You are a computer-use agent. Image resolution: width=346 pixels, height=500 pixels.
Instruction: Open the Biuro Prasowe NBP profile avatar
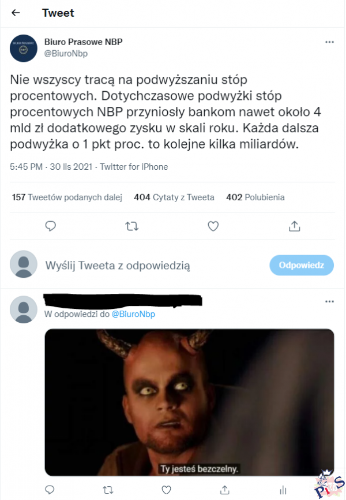pos(24,48)
